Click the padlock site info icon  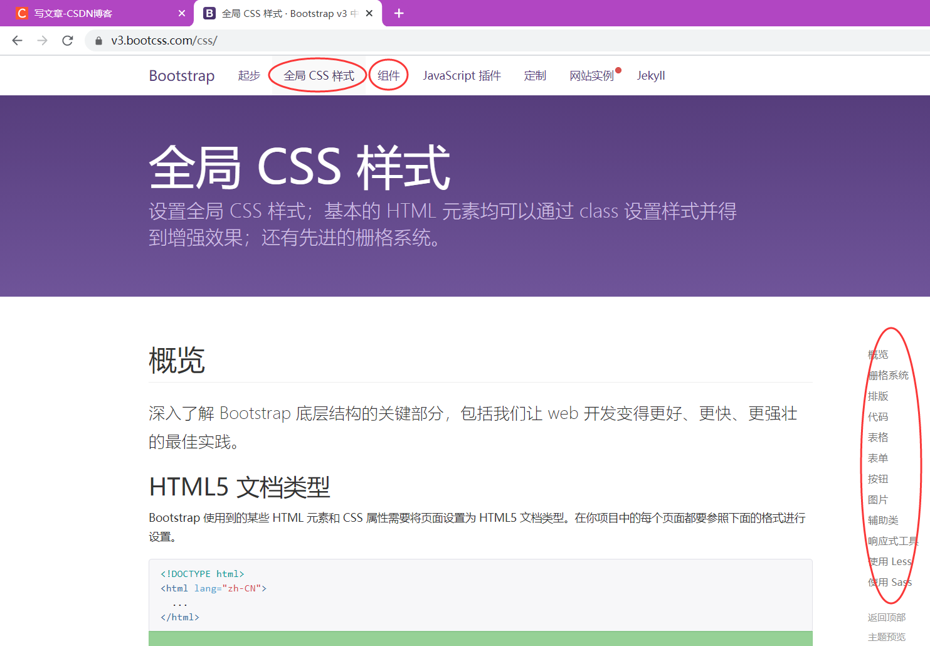[98, 41]
